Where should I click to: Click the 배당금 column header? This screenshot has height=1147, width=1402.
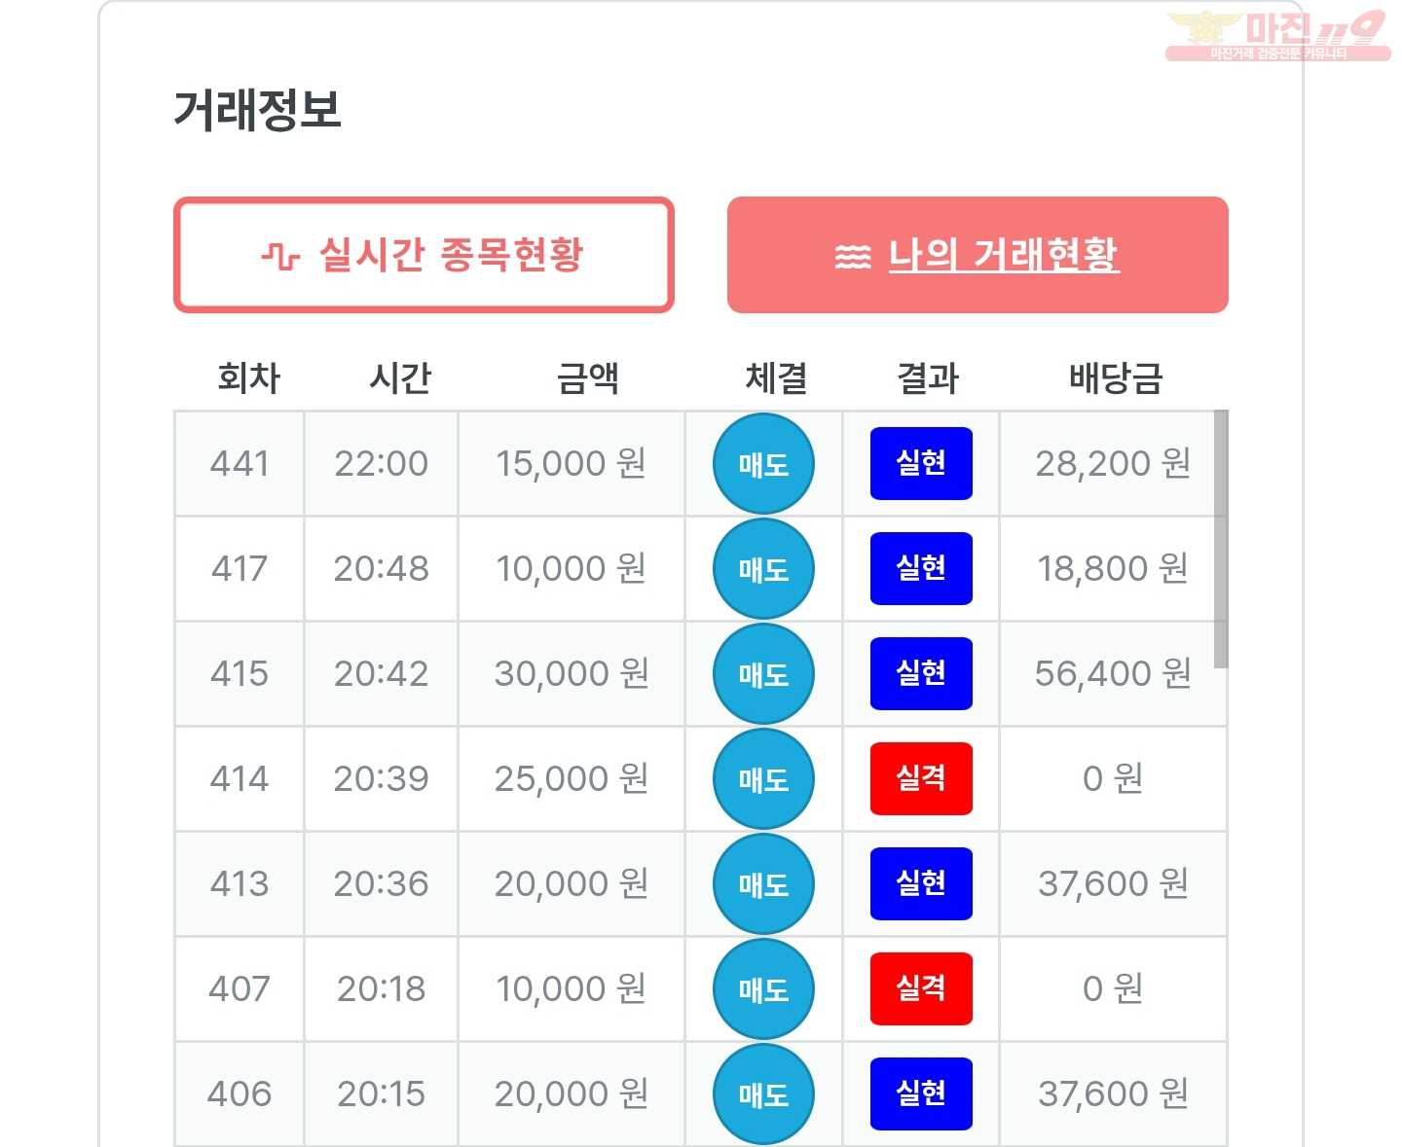click(x=1115, y=377)
